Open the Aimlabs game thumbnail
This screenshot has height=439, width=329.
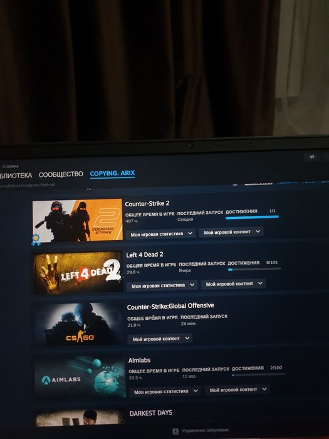click(x=80, y=377)
